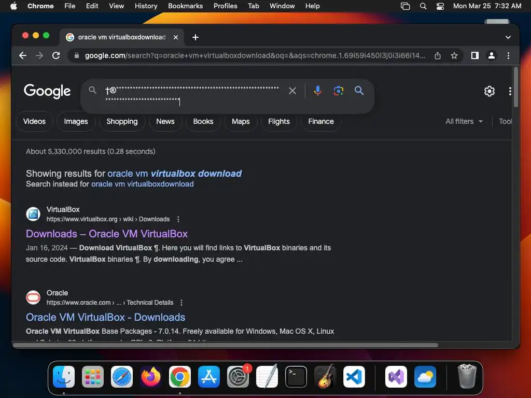Click the virtualbox.org wiki Downloads URL

[108, 219]
